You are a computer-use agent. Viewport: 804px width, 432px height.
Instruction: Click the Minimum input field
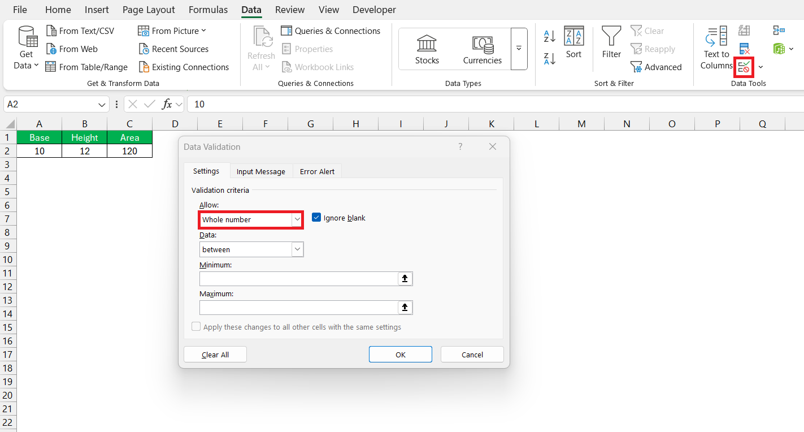[299, 279]
